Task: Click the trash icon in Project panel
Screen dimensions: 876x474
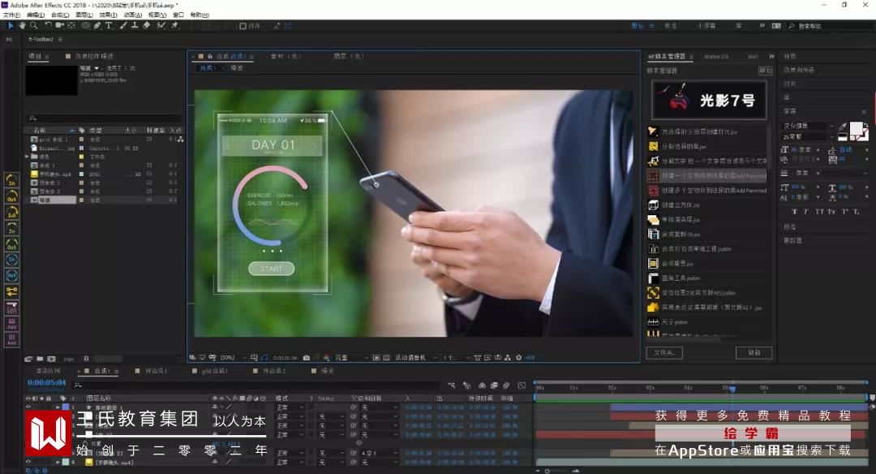Action: point(86,359)
